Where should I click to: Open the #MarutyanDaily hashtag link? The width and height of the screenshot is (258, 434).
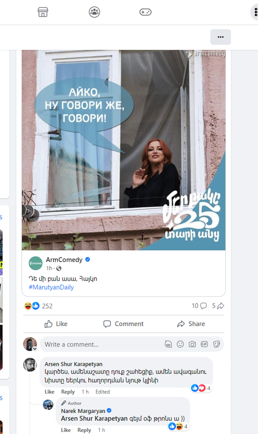[51, 287]
